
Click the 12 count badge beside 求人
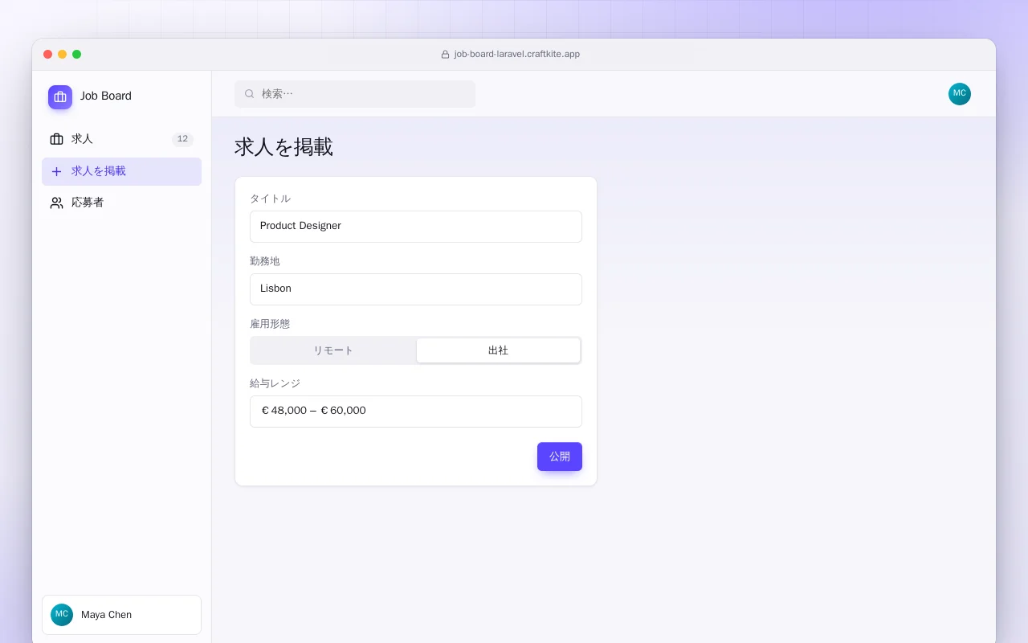tap(182, 139)
